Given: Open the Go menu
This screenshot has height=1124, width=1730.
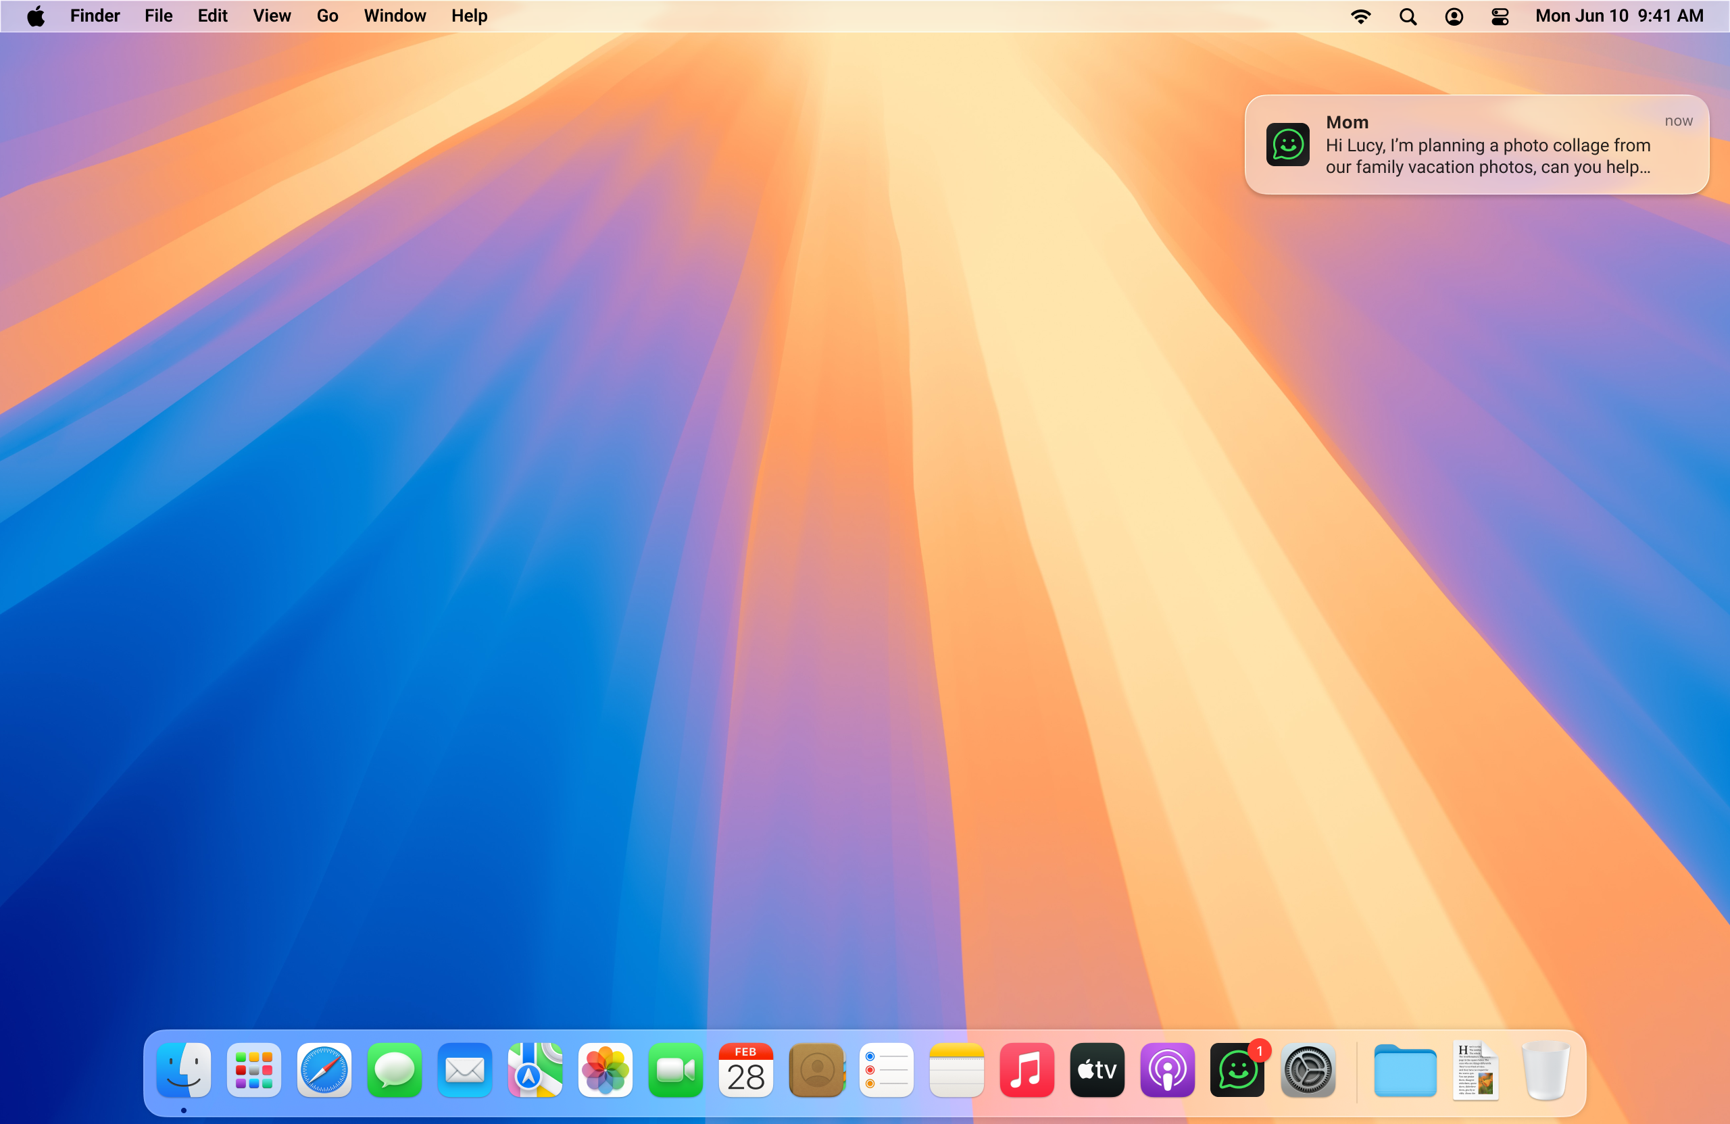Looking at the screenshot, I should tap(327, 16).
